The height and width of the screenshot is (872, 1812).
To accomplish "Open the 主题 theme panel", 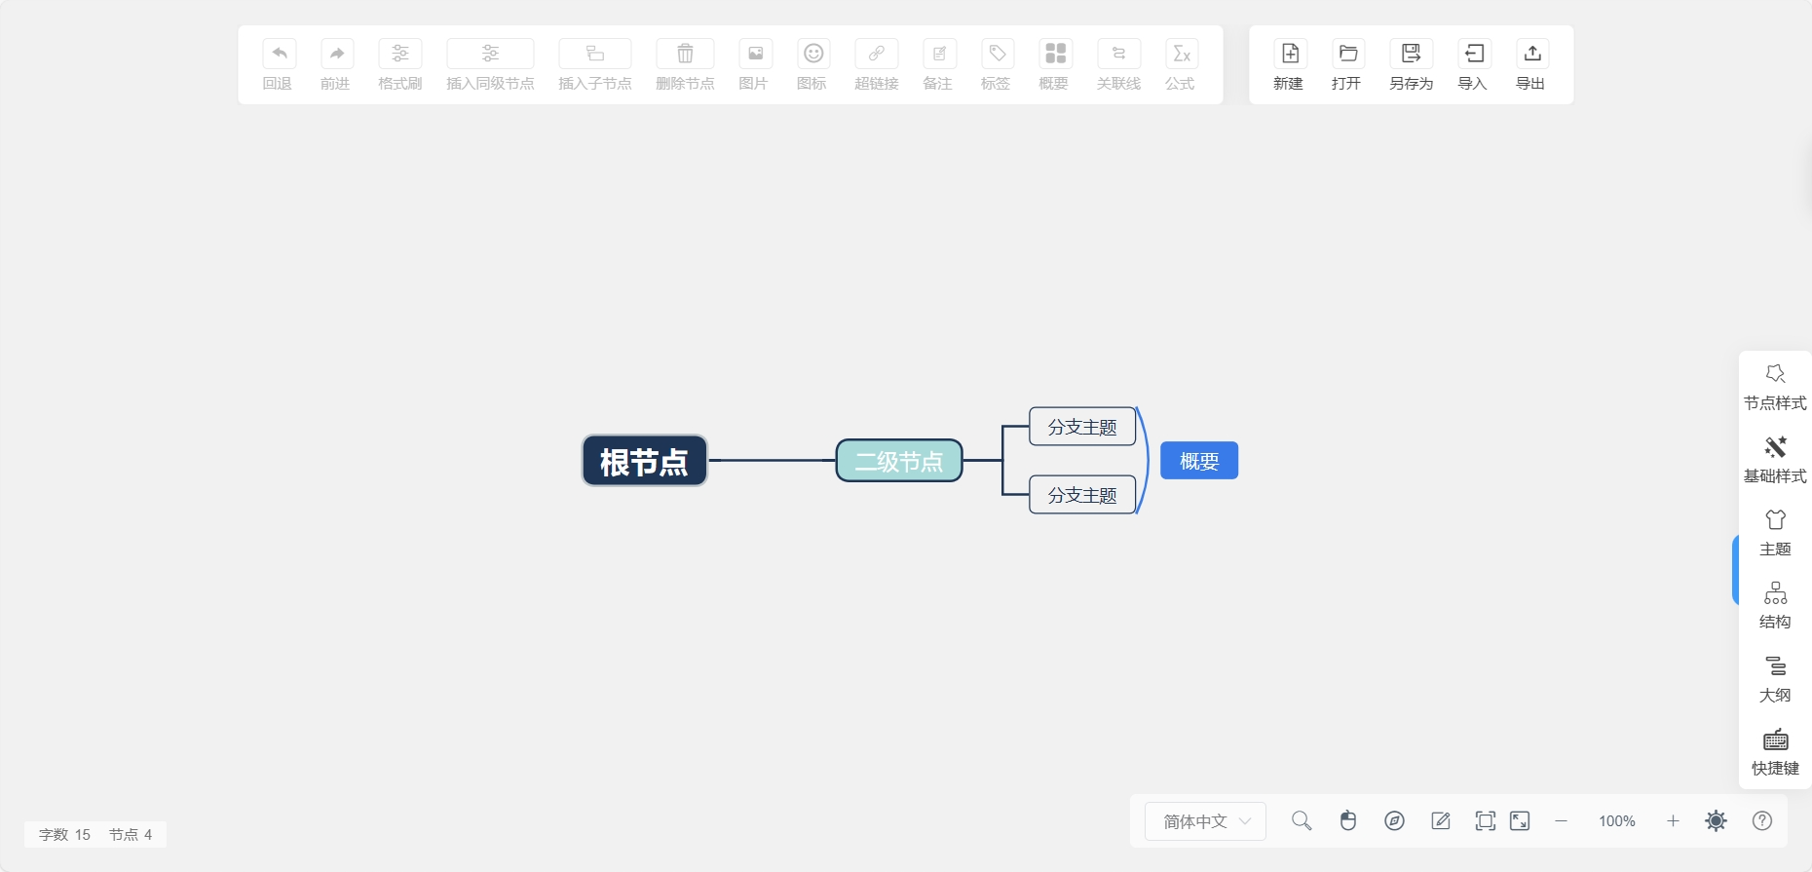I will point(1775,533).
